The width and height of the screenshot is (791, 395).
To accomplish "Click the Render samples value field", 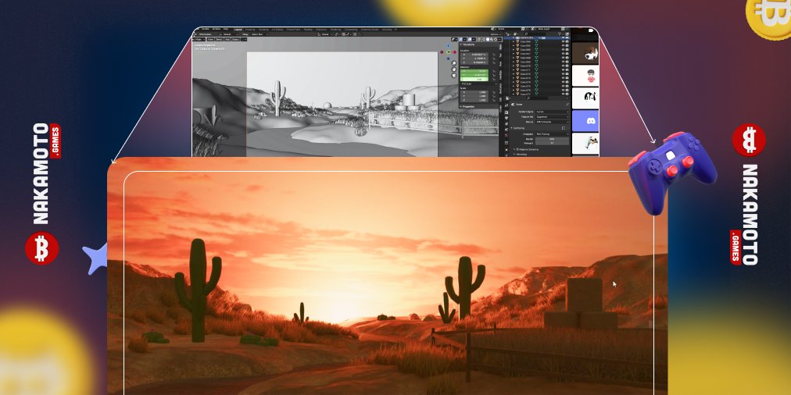I will 553,139.
